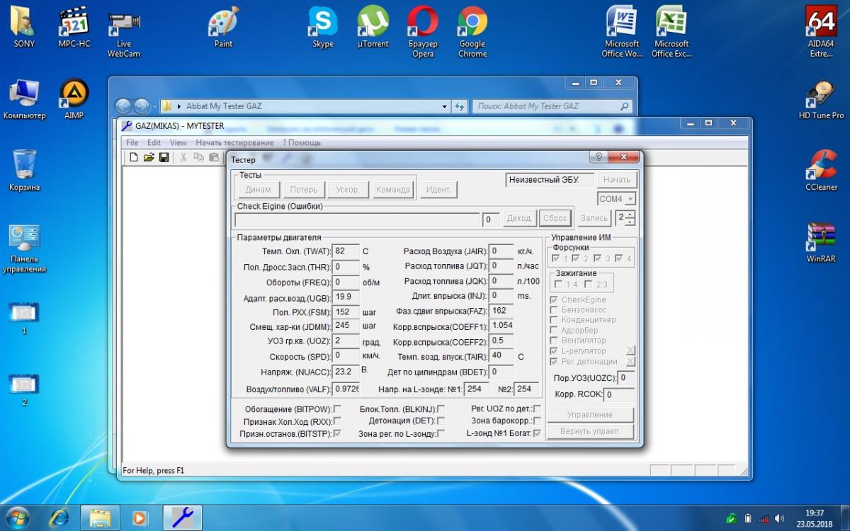Image resolution: width=850 pixels, height=531 pixels.
Task: Select the AIDA64 Extreme desktop icon
Action: tap(821, 32)
